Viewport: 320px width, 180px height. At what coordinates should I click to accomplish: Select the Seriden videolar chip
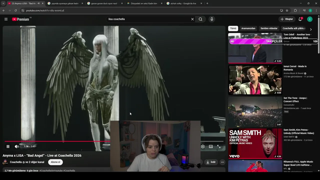coord(269,28)
